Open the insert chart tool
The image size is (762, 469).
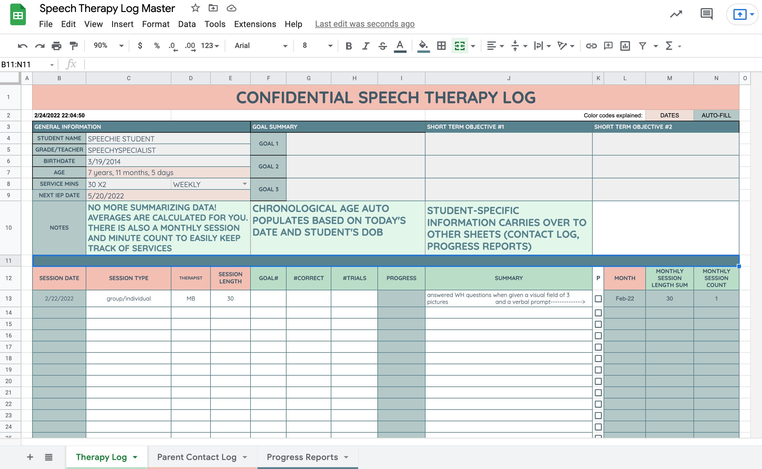pos(625,46)
